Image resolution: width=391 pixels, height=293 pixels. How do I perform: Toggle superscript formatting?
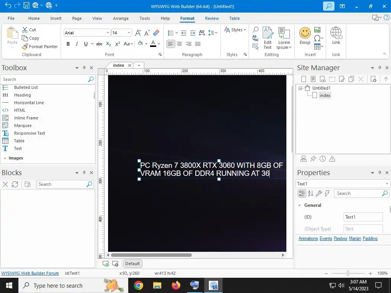click(118, 44)
